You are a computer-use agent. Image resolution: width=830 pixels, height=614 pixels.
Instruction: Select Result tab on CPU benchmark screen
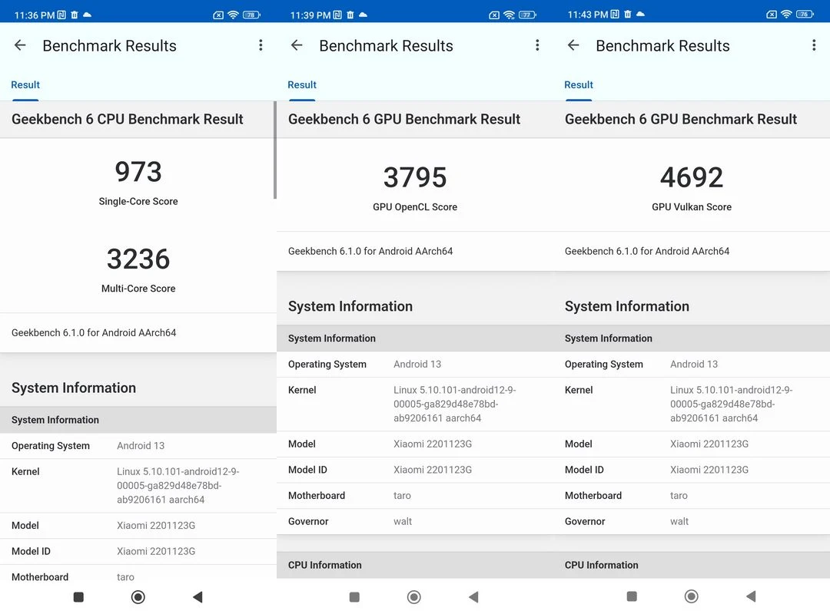[25, 85]
